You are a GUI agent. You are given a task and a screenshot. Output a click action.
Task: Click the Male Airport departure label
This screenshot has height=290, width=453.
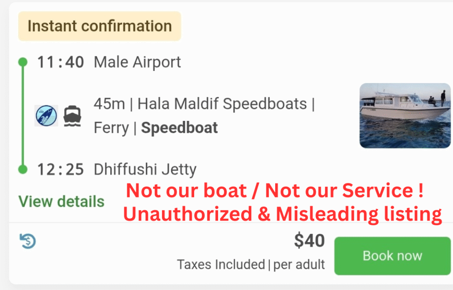coord(137,62)
